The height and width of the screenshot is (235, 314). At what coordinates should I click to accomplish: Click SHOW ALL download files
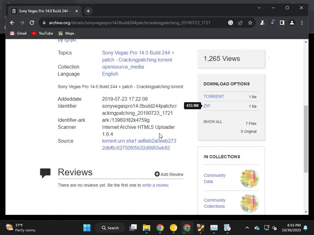pyautogui.click(x=213, y=122)
